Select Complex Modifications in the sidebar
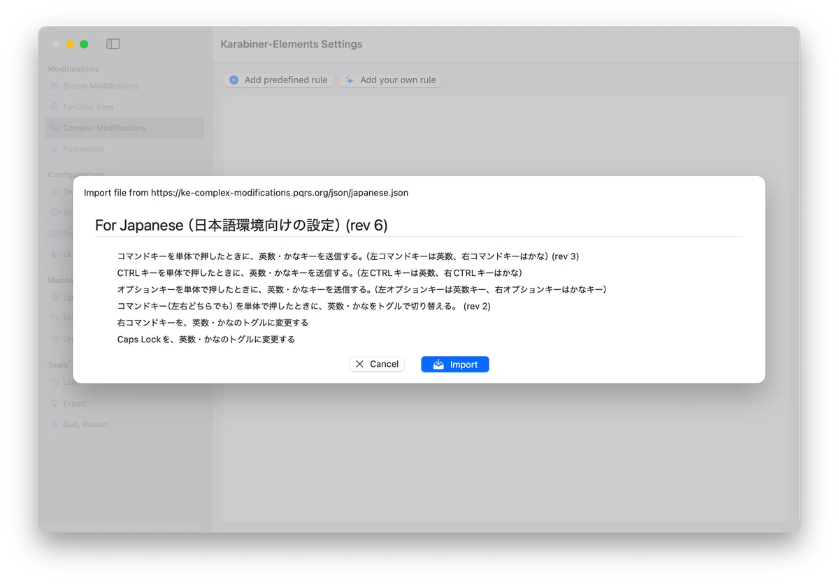The image size is (839, 584). click(124, 128)
